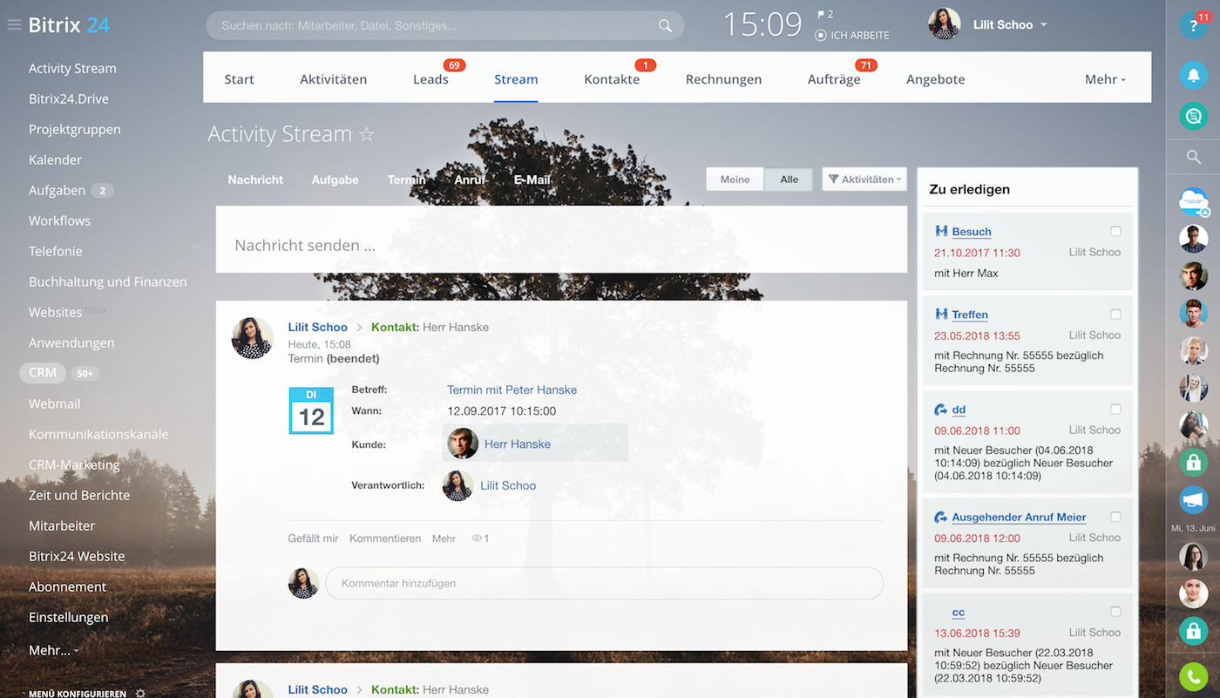Open the first green lock private chat icon

coord(1194,461)
